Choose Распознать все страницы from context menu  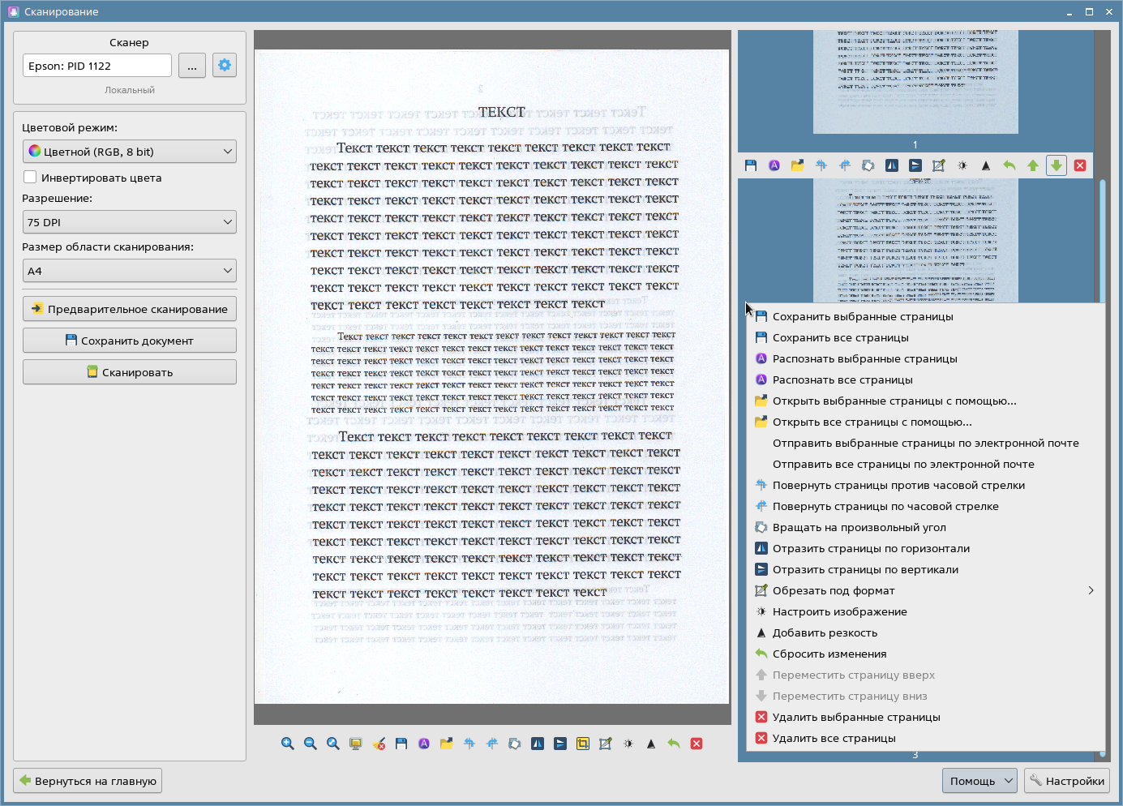(842, 379)
